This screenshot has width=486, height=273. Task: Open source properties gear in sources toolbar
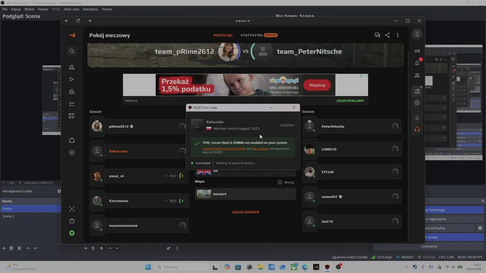(x=101, y=248)
